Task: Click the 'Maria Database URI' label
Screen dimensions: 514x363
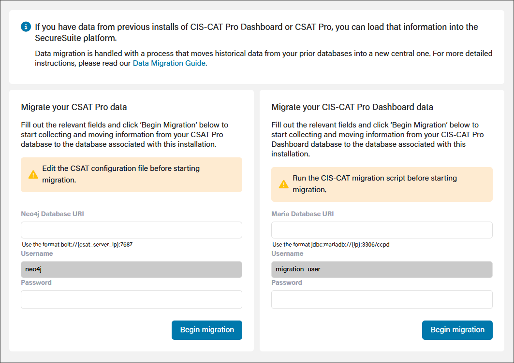Action: pyautogui.click(x=303, y=214)
